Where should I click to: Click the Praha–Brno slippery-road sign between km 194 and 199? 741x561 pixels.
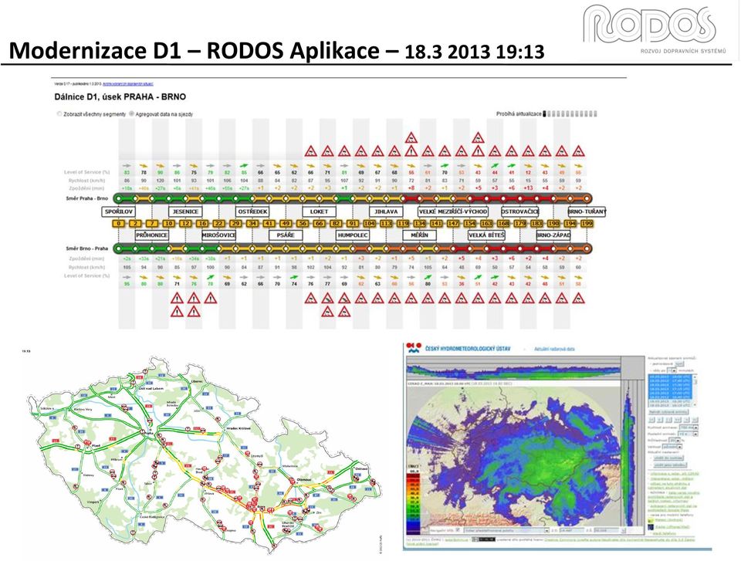578,152
